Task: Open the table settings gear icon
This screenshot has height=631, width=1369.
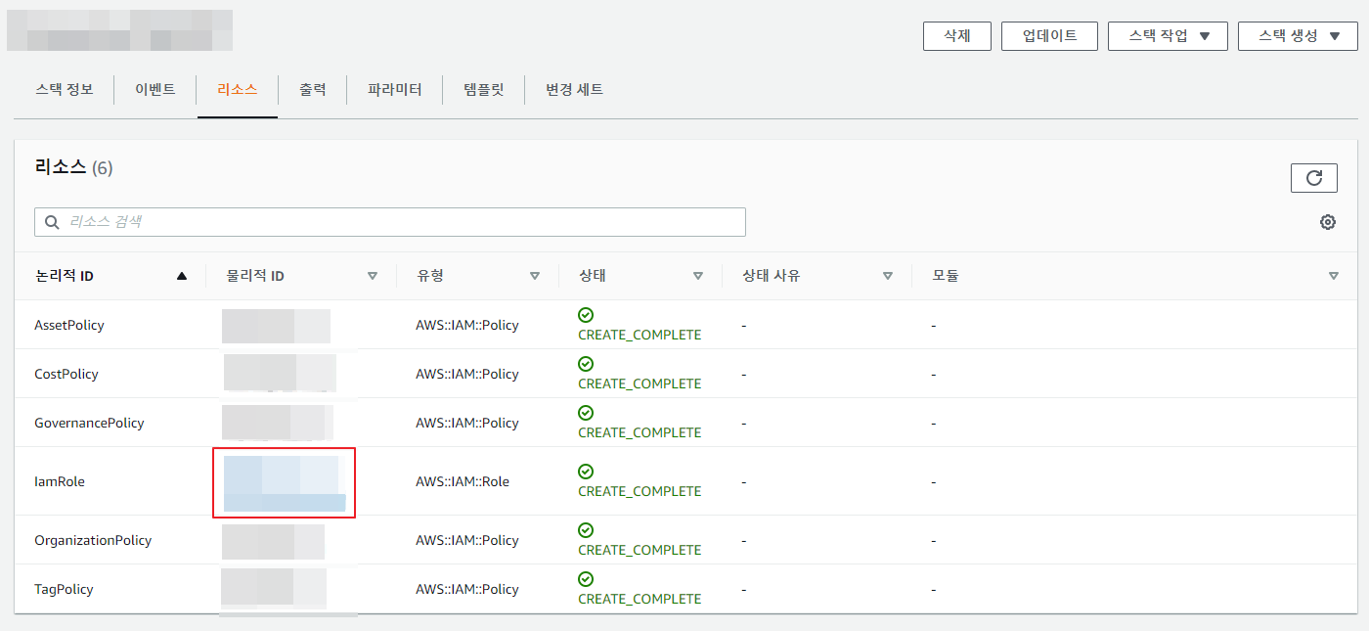Action: click(x=1327, y=222)
